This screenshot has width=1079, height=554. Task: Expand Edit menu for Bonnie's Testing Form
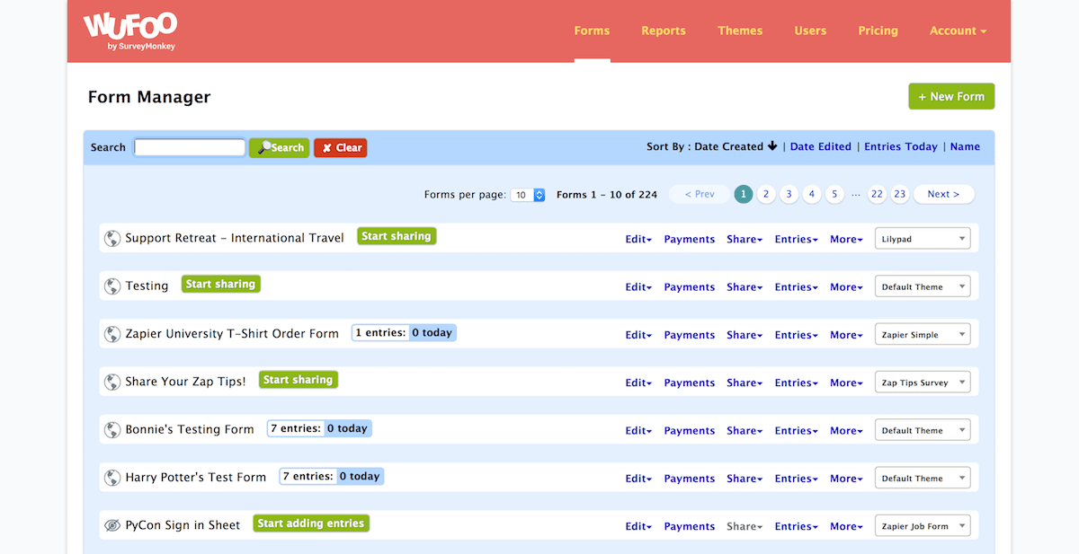point(638,431)
